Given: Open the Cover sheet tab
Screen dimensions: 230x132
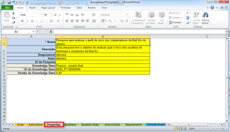Looking at the screenshot, I should 20,125.
